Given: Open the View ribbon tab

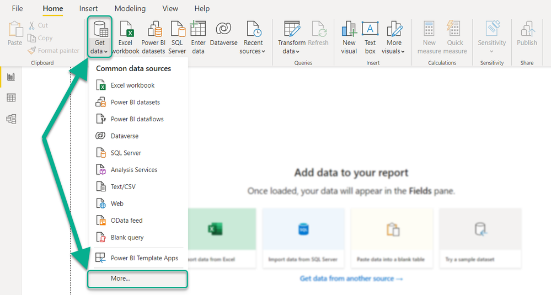Looking at the screenshot, I should (x=170, y=8).
